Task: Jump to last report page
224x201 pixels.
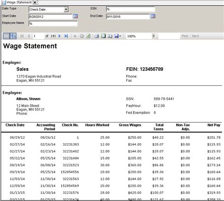Action: 66,36
